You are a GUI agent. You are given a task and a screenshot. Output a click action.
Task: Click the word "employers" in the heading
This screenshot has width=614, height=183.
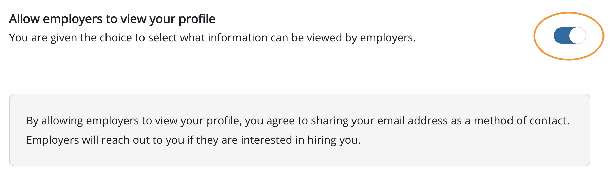(x=73, y=19)
